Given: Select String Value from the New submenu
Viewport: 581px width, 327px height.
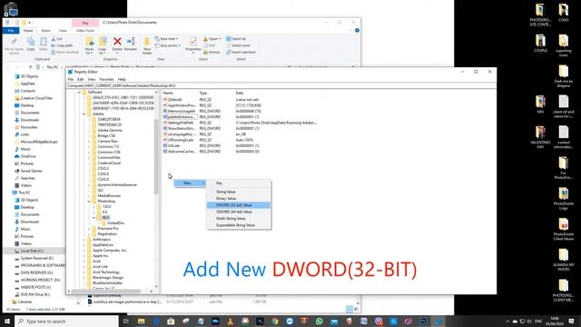Looking at the screenshot, I should tap(239, 192).
